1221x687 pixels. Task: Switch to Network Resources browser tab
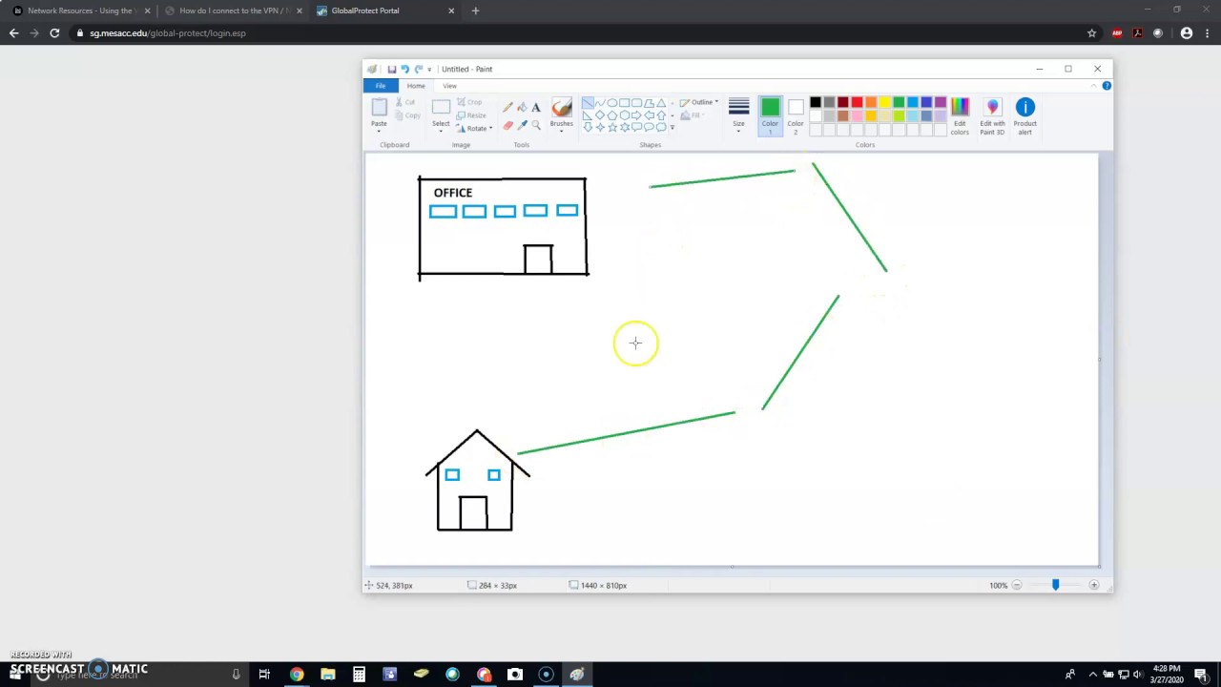tap(80, 10)
